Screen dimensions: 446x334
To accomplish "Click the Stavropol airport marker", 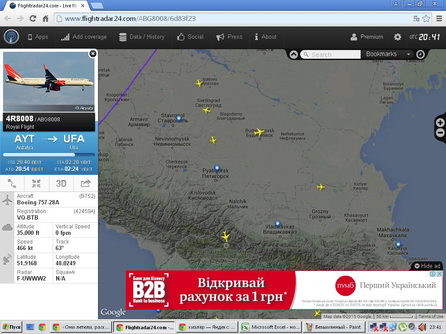I will [179, 119].
